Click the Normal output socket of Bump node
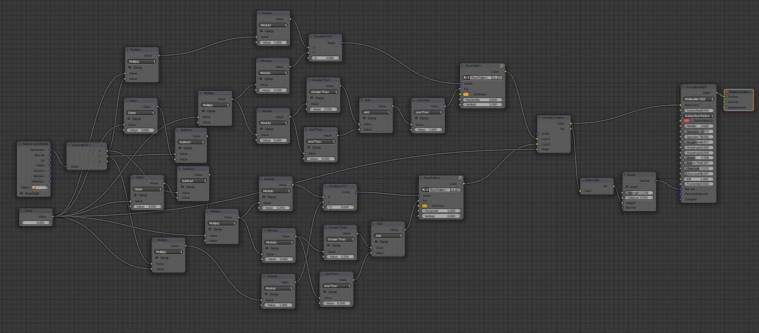The width and height of the screenshot is (759, 333). coord(656,181)
